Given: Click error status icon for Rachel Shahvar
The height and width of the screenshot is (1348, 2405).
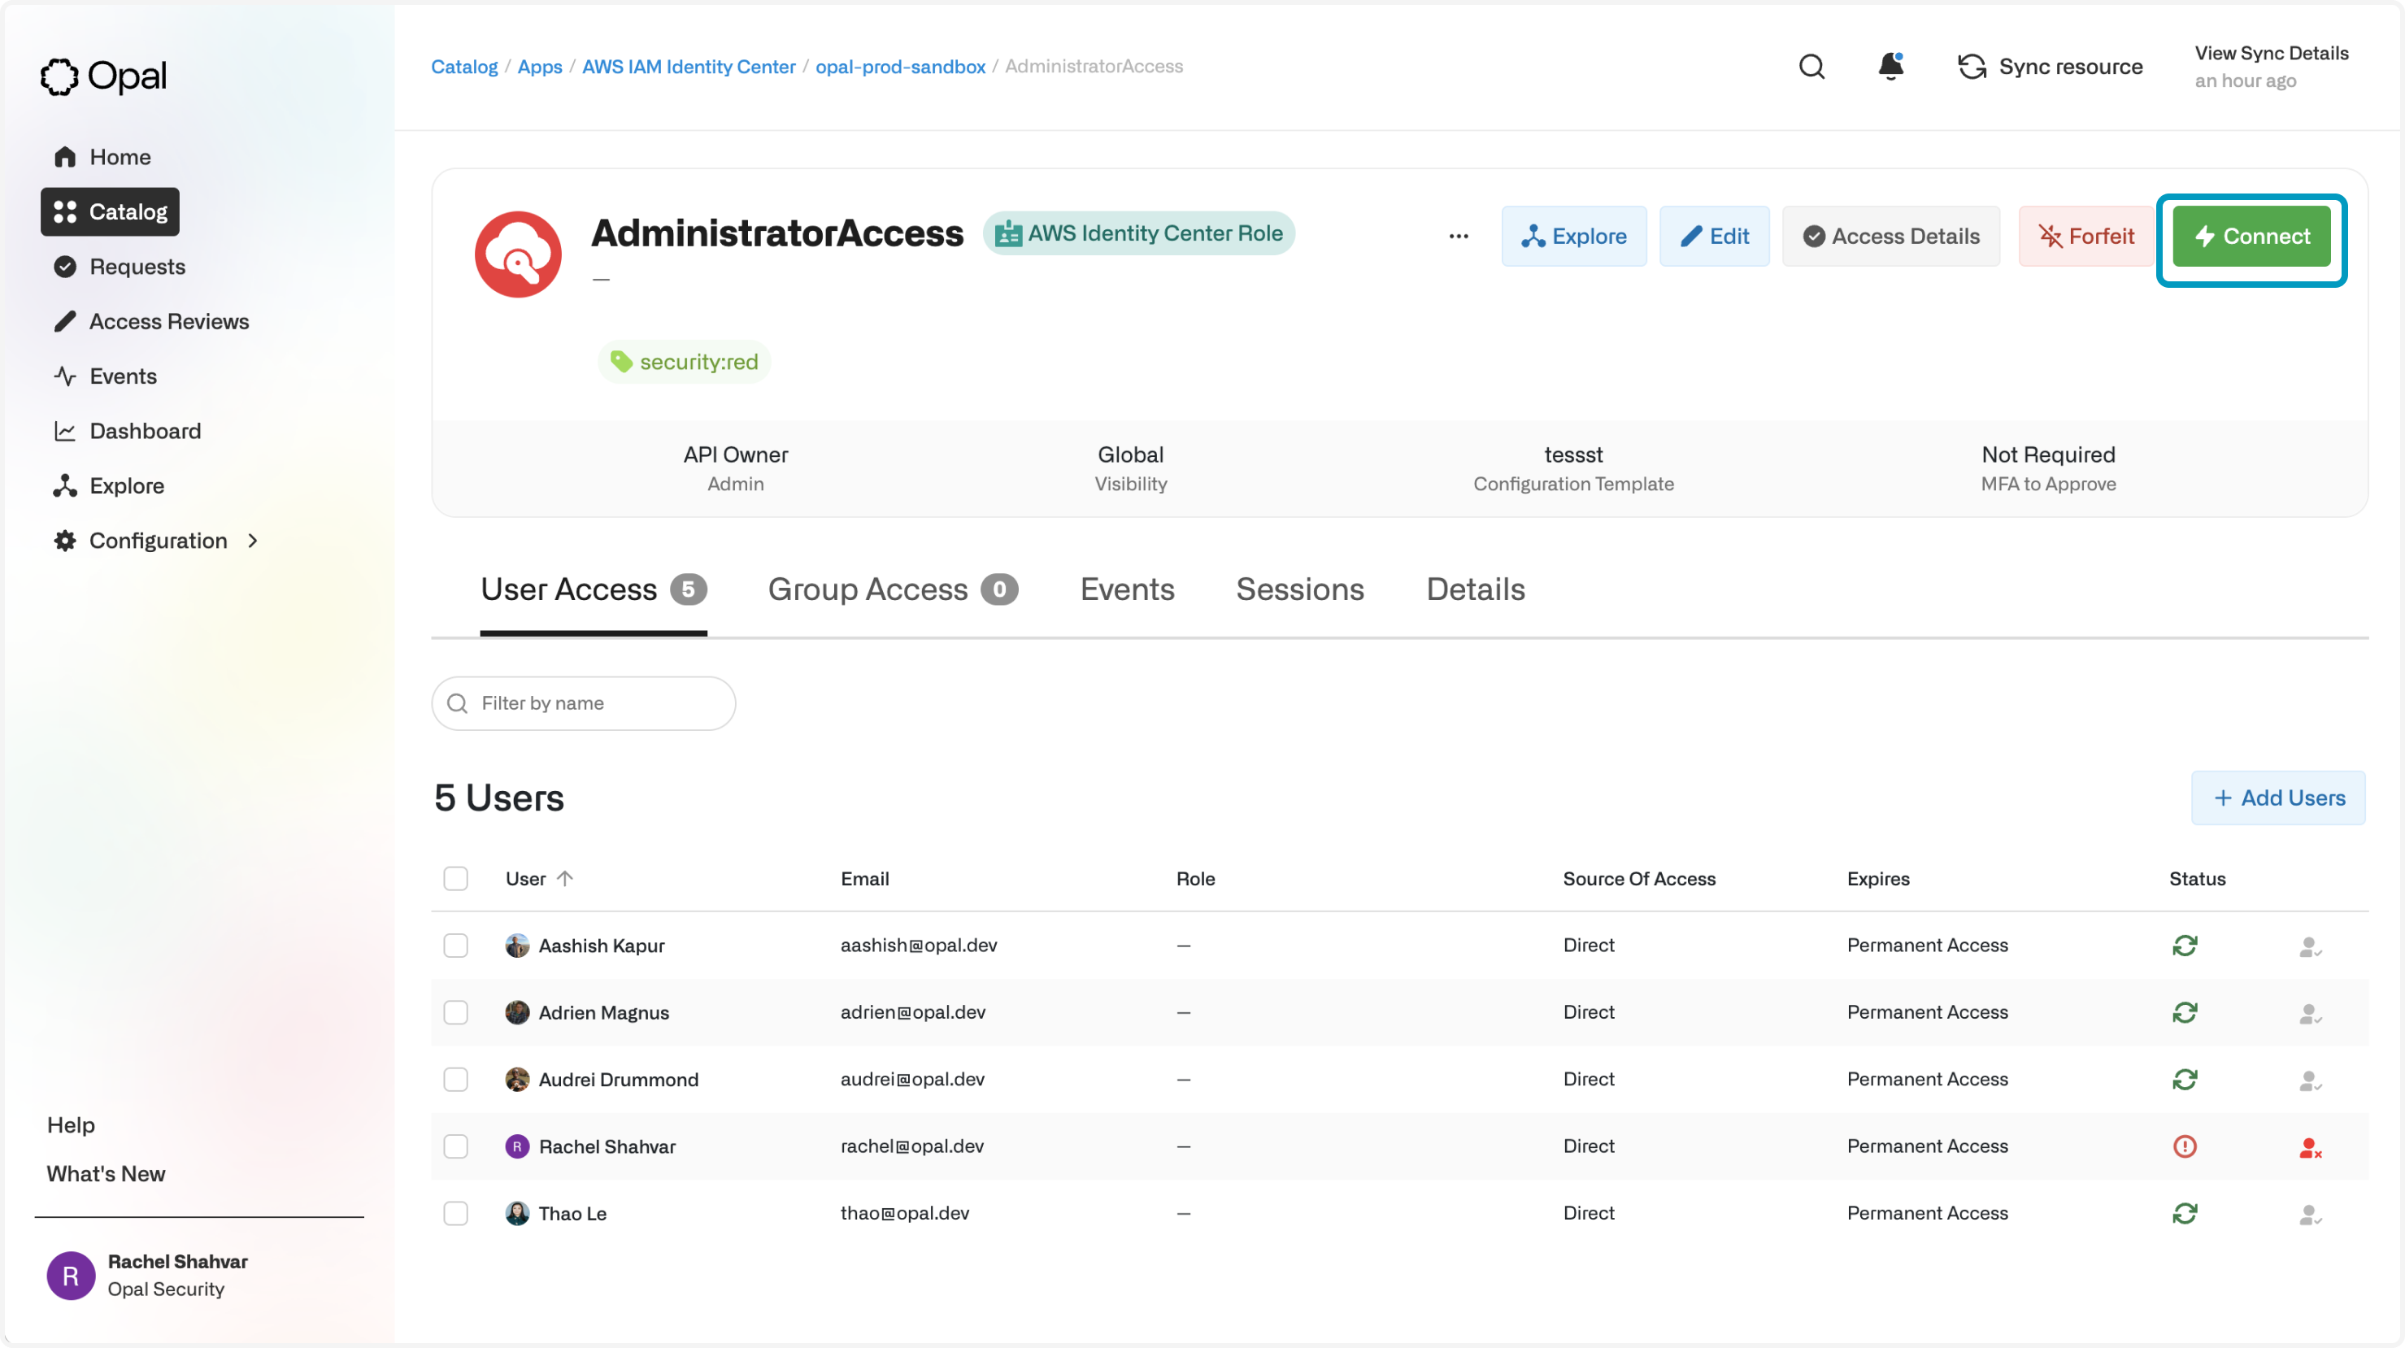Looking at the screenshot, I should pos(2185,1146).
